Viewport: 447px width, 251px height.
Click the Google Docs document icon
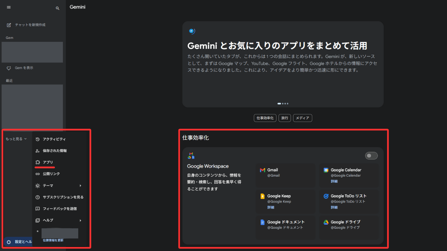(263, 222)
